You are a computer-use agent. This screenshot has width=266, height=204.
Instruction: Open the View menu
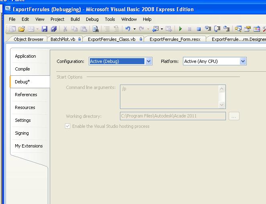tap(40, 19)
